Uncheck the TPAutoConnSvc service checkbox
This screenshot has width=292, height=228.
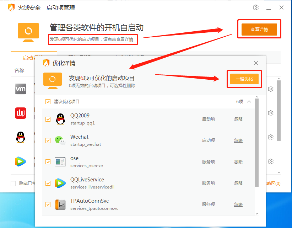point(48,204)
